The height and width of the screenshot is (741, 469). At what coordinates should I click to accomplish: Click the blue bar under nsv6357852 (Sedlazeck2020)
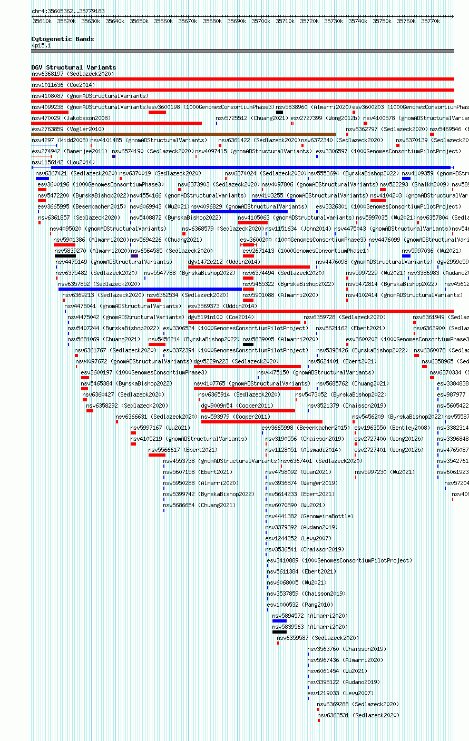click(150, 289)
